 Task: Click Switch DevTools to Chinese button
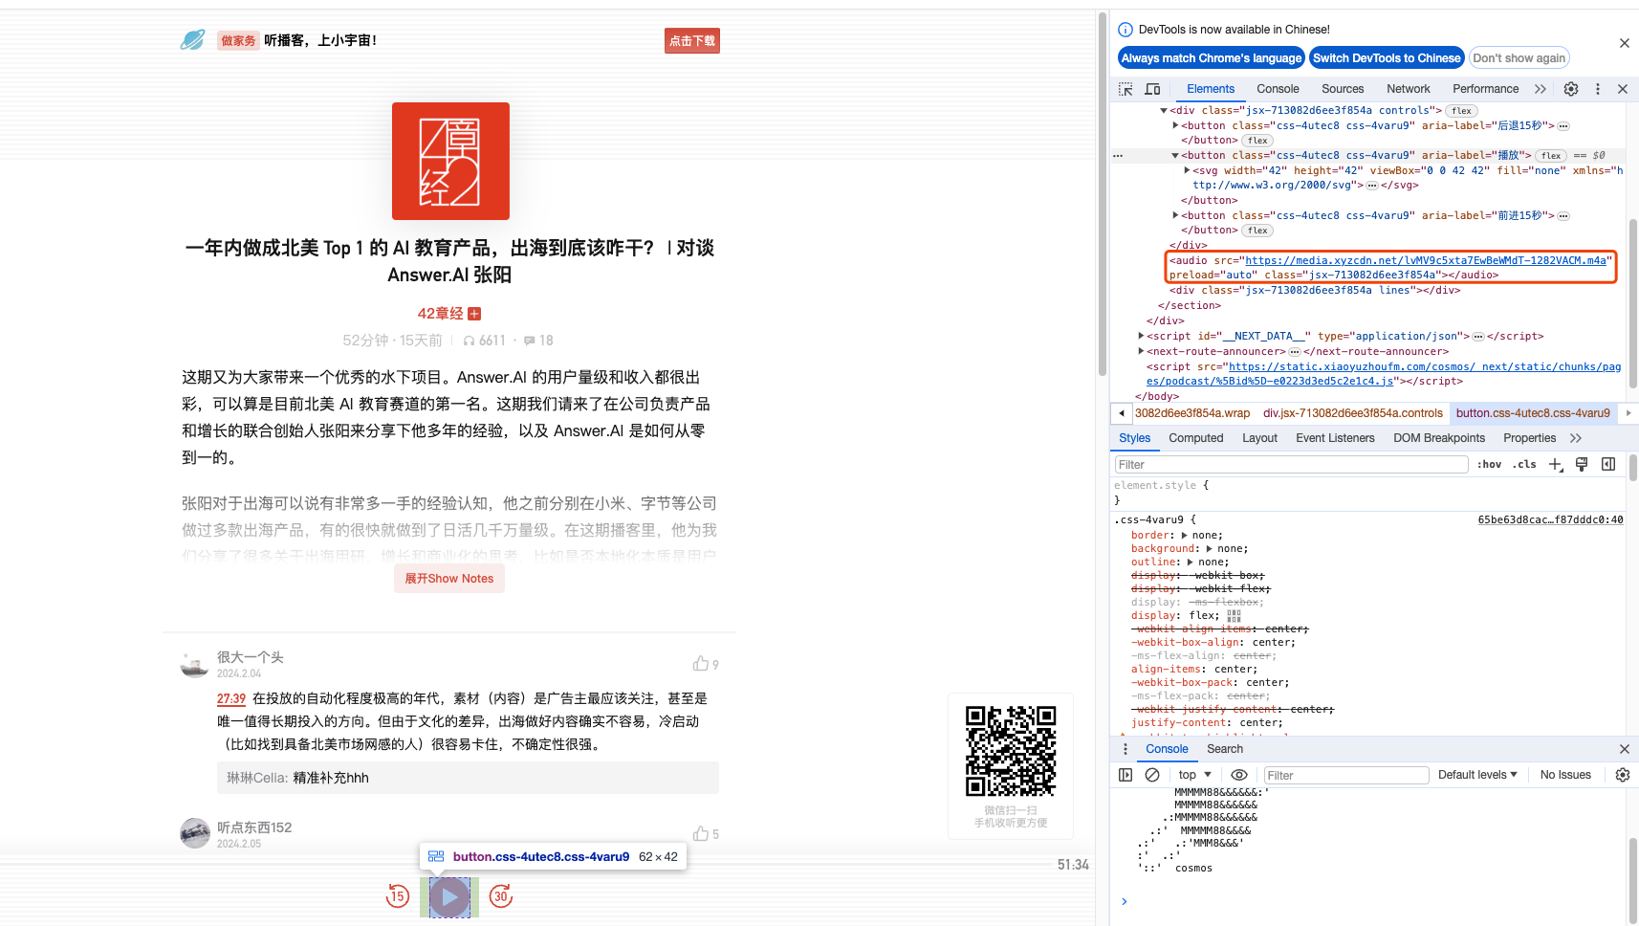(1387, 58)
